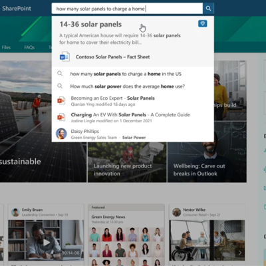Image resolution: width=266 pixels, height=266 pixels.
Task: Click search icon beside 'in the US' suggestion
Action: click(x=60, y=73)
